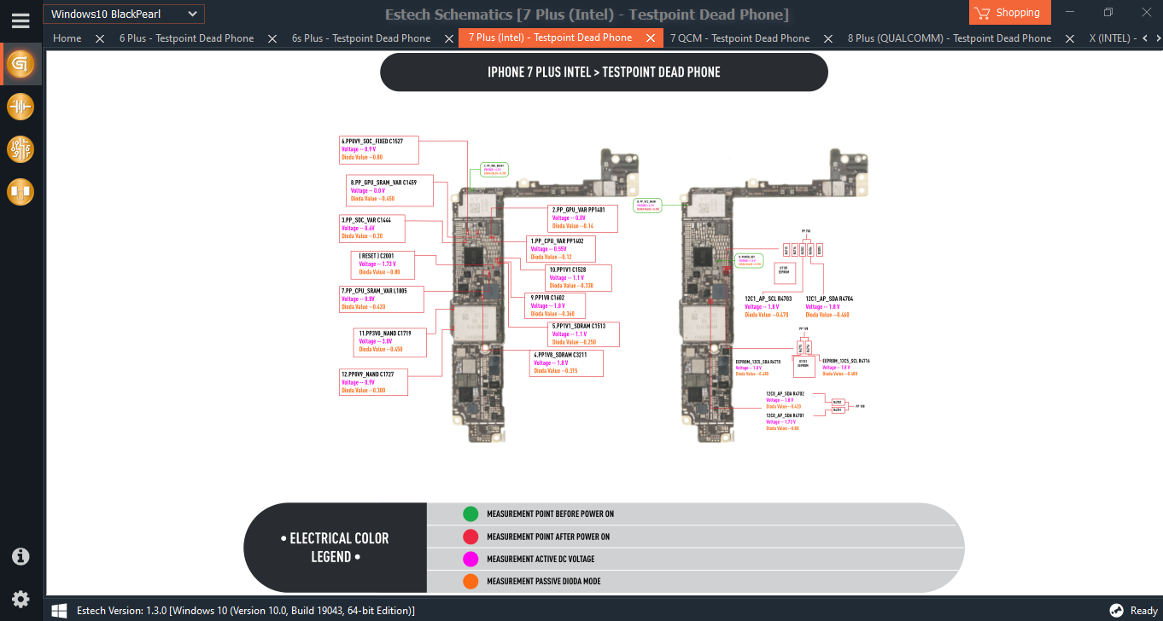
Task: Click the Ready status icon
Action: [1116, 611]
